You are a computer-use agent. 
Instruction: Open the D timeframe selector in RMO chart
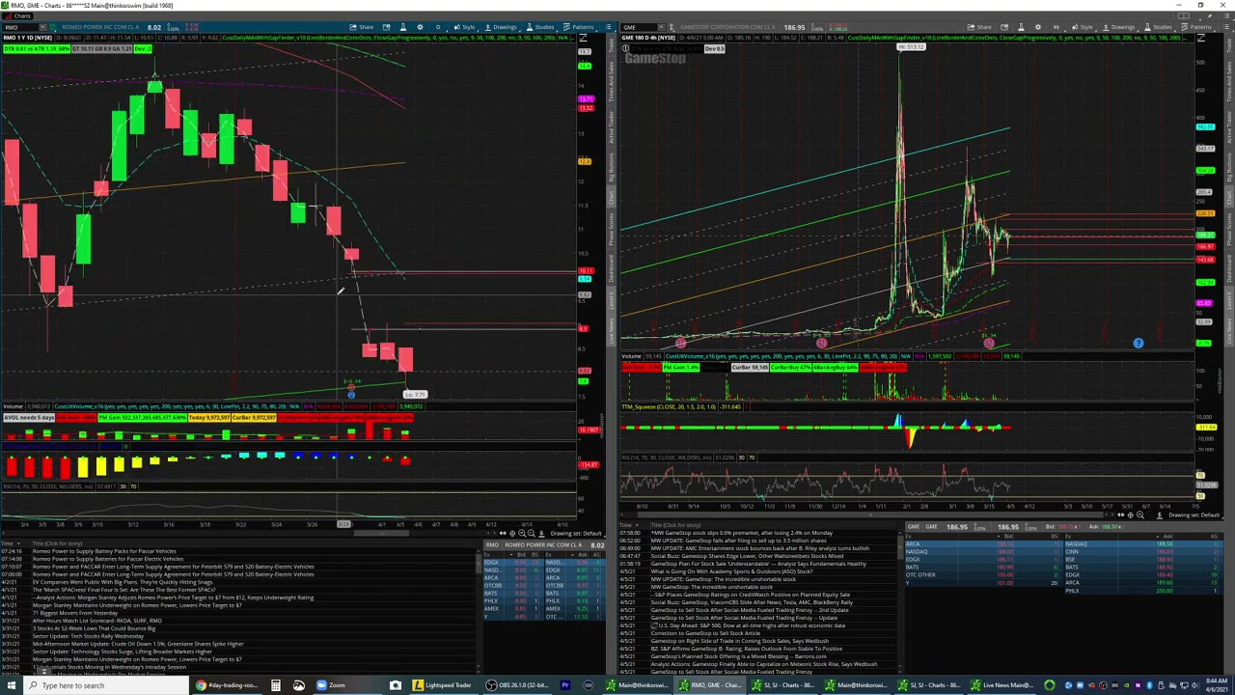click(x=438, y=27)
